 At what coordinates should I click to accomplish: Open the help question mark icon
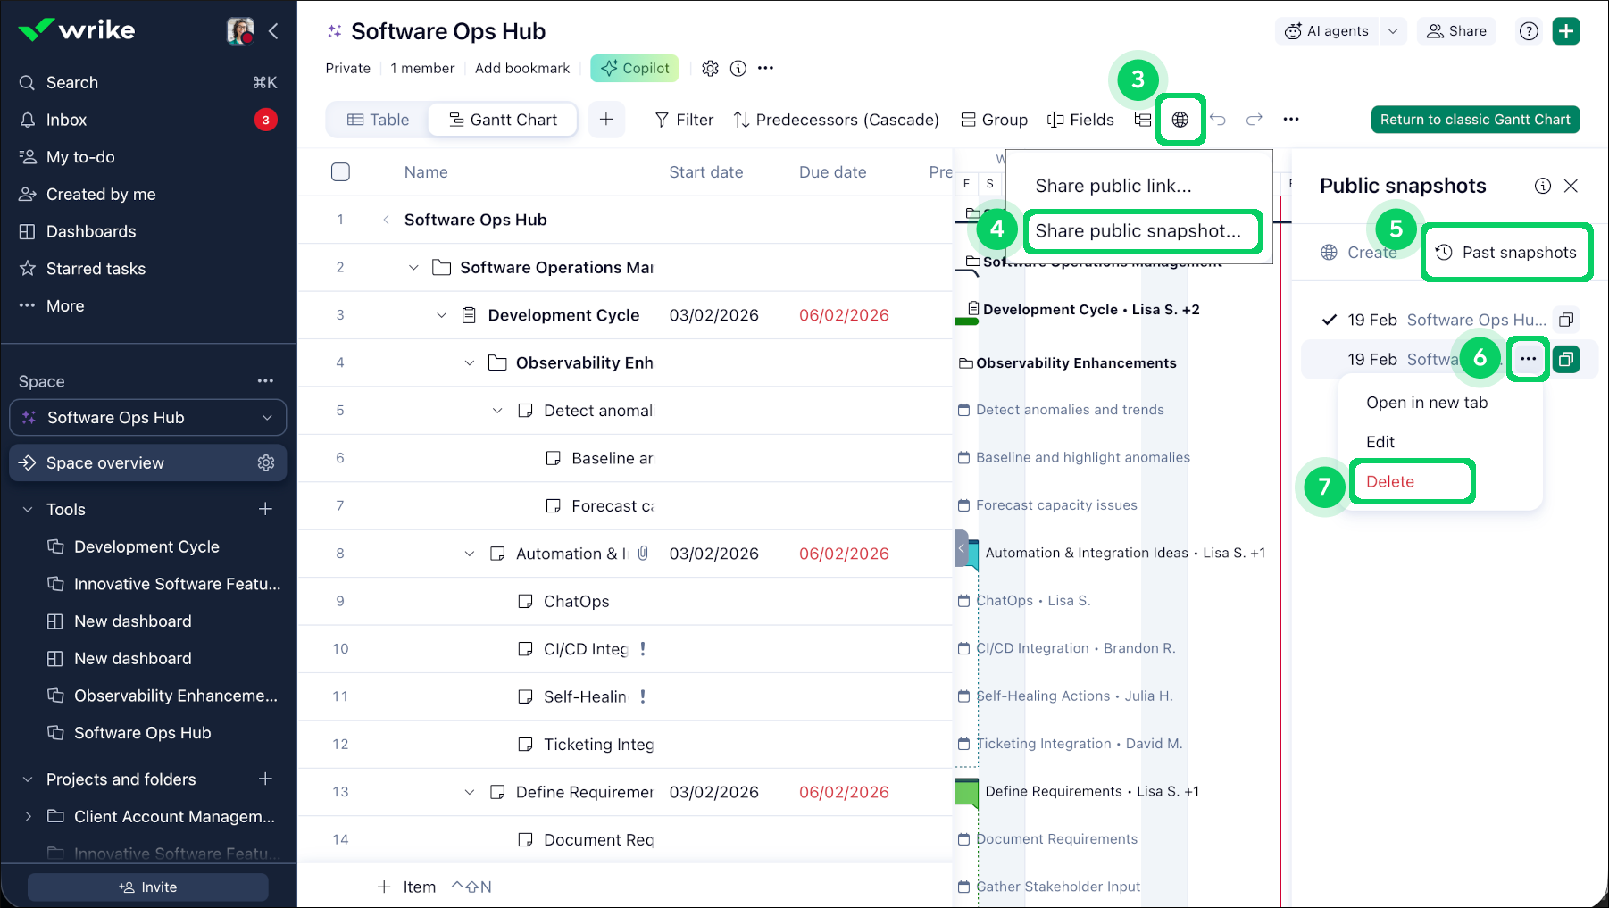(x=1529, y=31)
